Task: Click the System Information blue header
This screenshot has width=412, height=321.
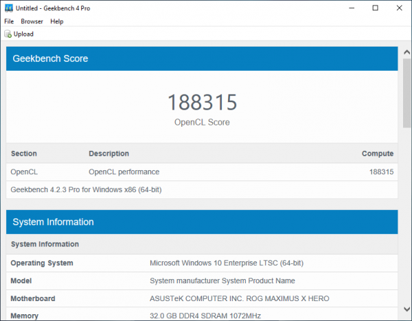Action: 202,222
